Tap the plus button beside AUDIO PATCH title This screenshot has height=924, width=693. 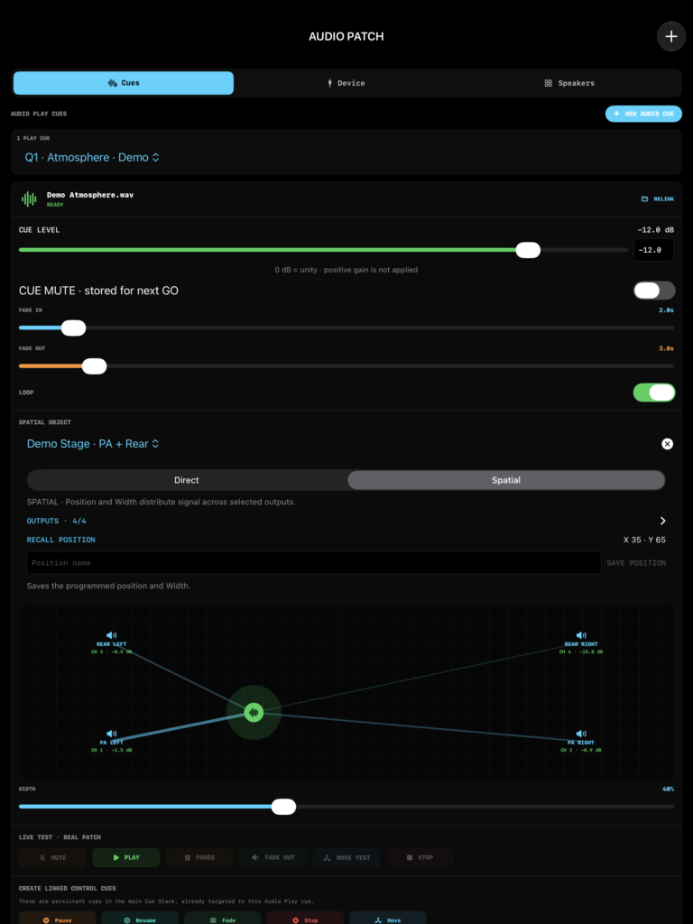coord(671,36)
